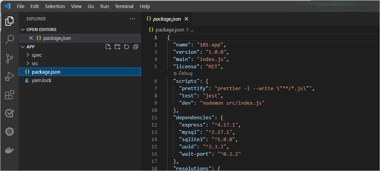Click line number 6 in the gutter
This screenshot has height=171, width=380.
click(x=156, y=81)
